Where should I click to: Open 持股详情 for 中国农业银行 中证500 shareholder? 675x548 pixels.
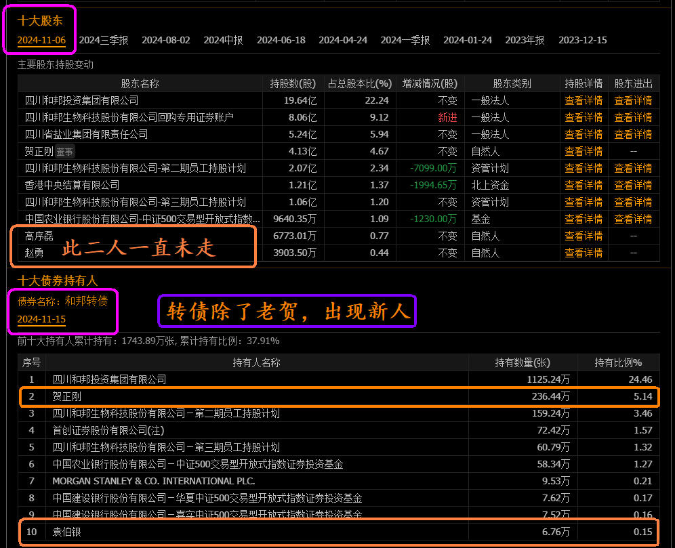[x=584, y=219]
